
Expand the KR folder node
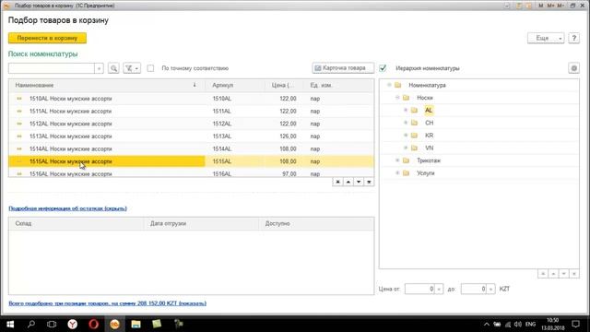point(406,136)
